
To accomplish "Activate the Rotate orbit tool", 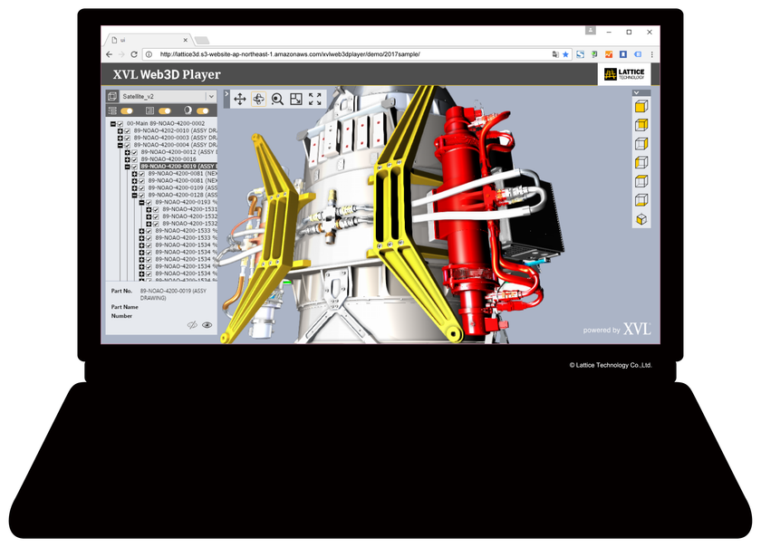I will click(x=259, y=99).
